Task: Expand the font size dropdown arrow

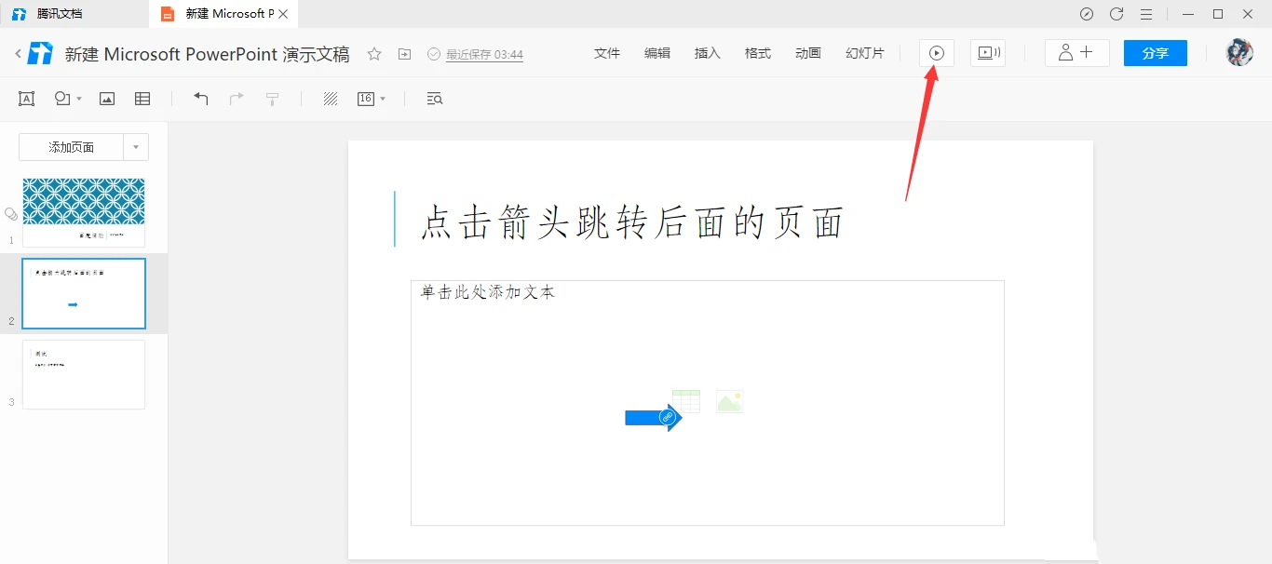Action: tap(383, 99)
